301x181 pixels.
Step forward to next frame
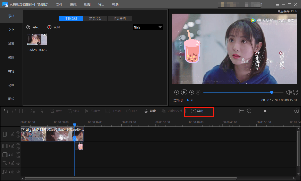[x=192, y=92]
